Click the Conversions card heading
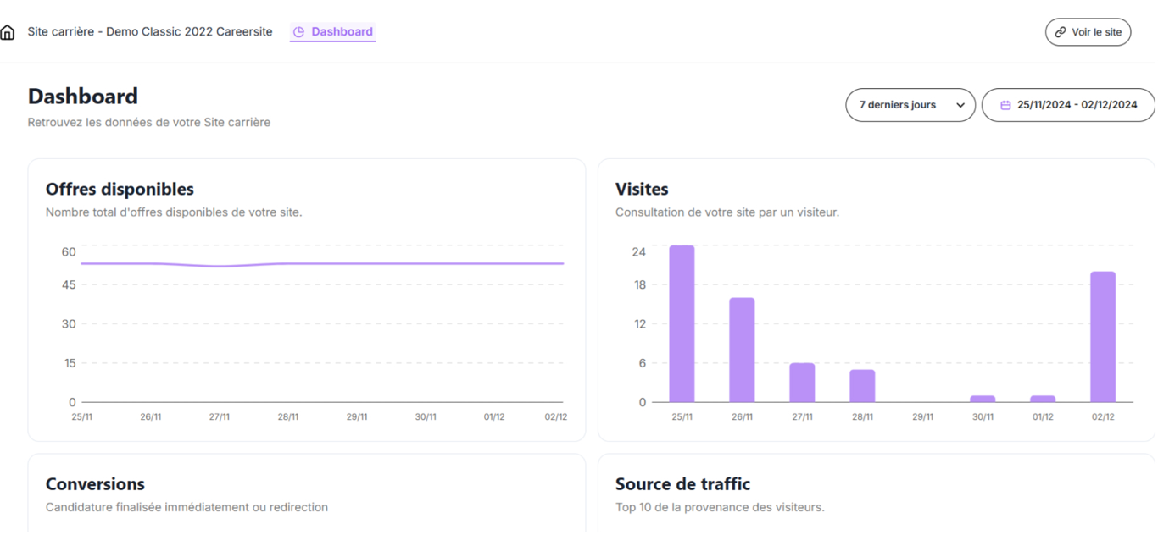 point(95,484)
